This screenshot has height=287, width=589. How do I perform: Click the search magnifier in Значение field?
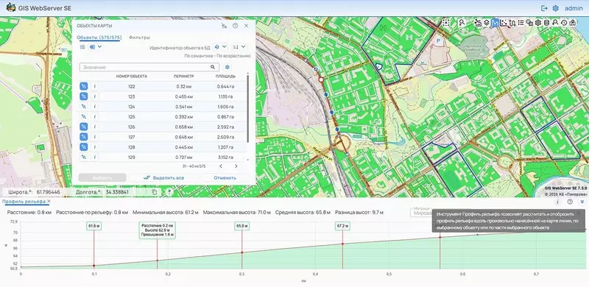pyautogui.click(x=213, y=67)
